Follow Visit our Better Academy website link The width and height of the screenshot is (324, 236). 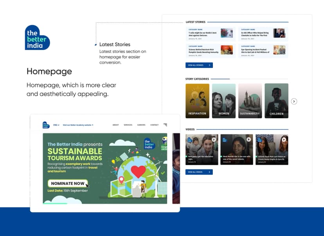click(x=78, y=125)
